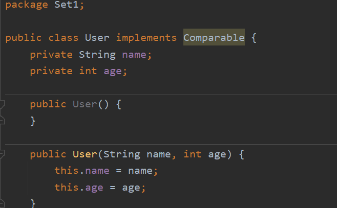Click the int keyword in constructor parameters

point(193,154)
